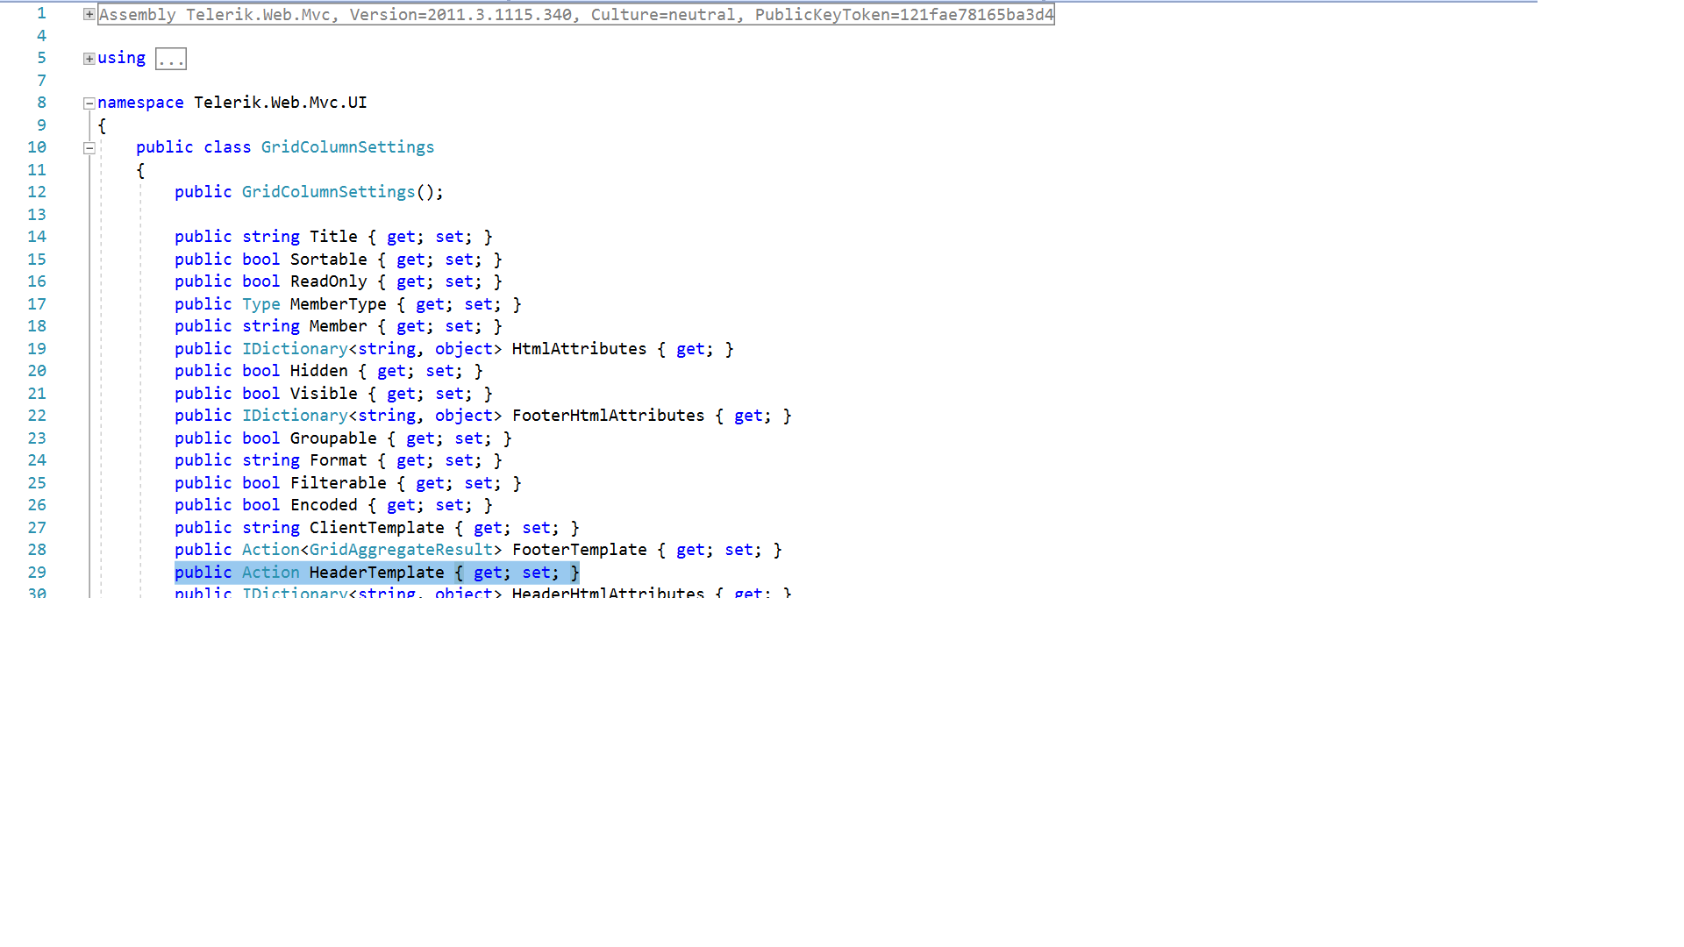Click the Sortable property name
This screenshot has height=947, width=1684.
[328, 260]
